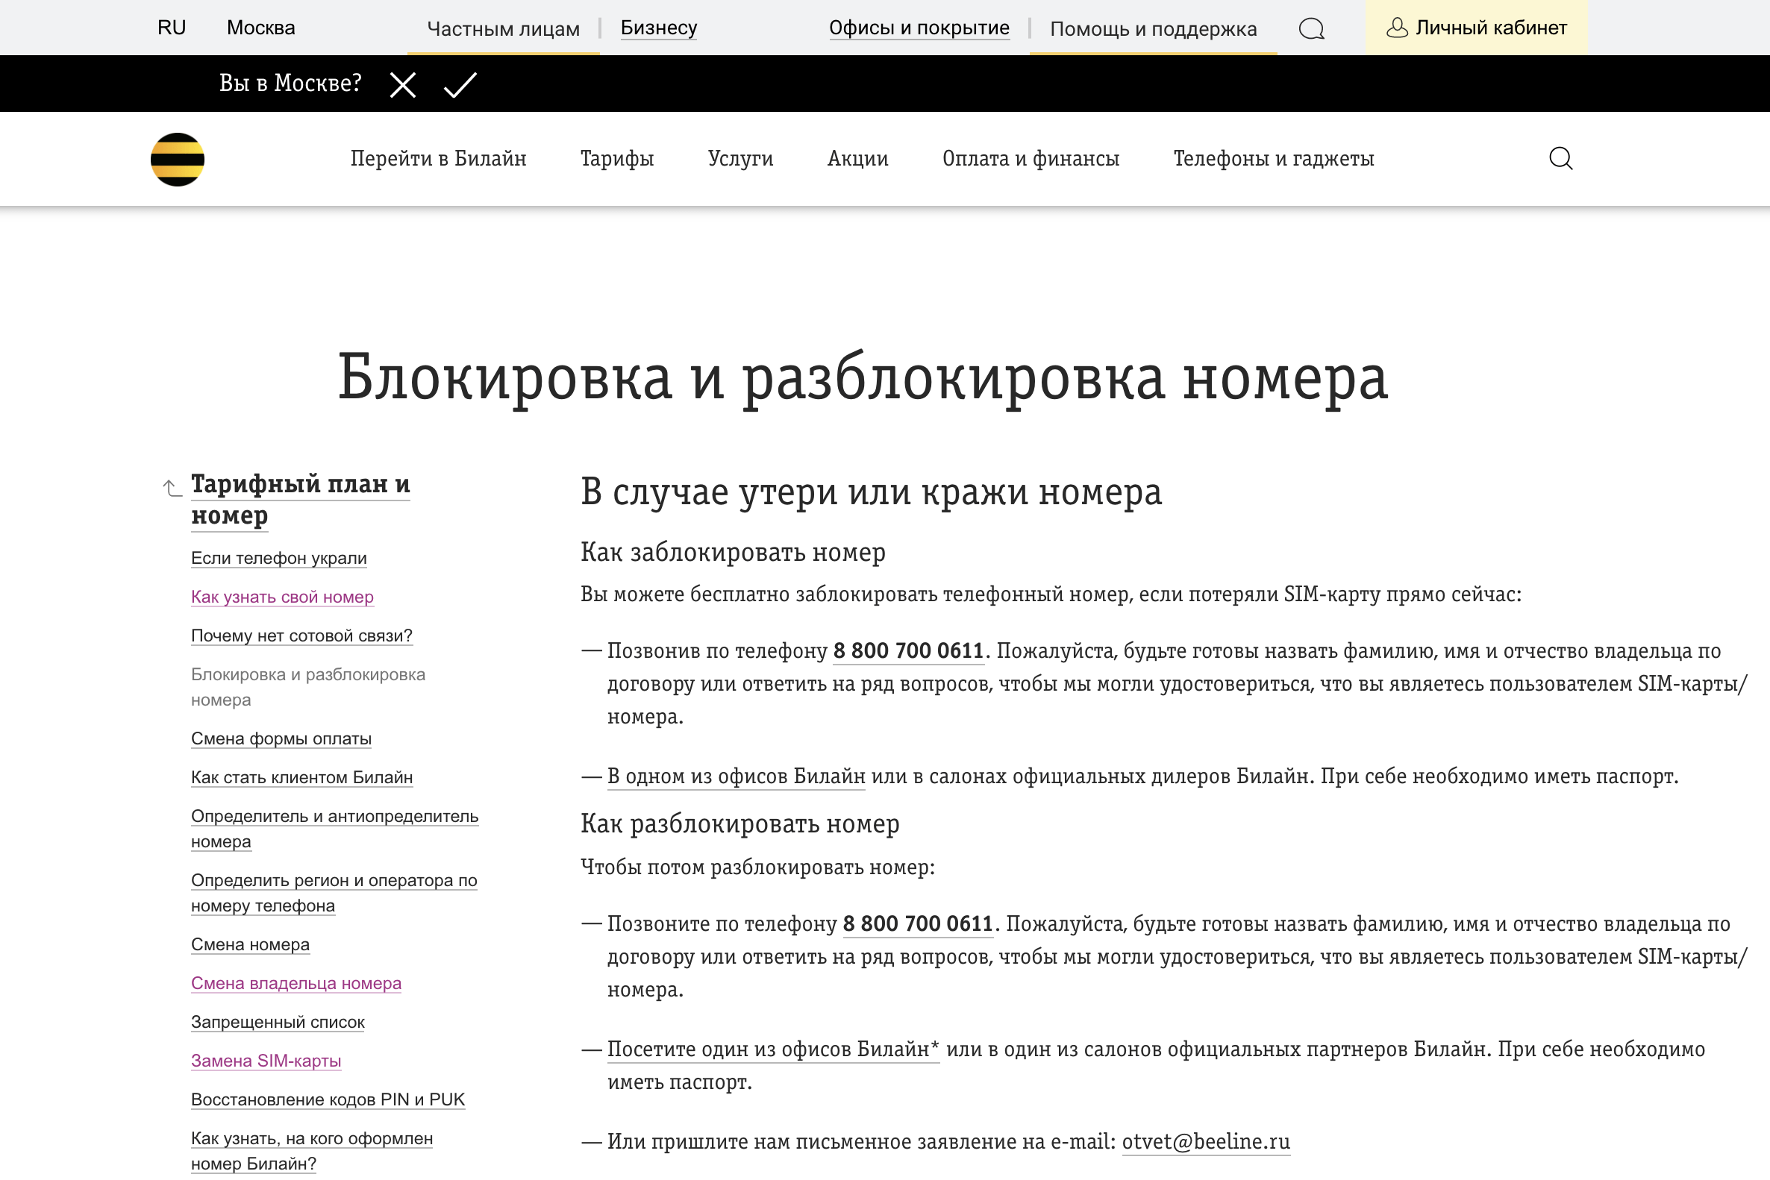The height and width of the screenshot is (1180, 1770).
Task: Open Помощь и поддержка
Action: point(1154,29)
